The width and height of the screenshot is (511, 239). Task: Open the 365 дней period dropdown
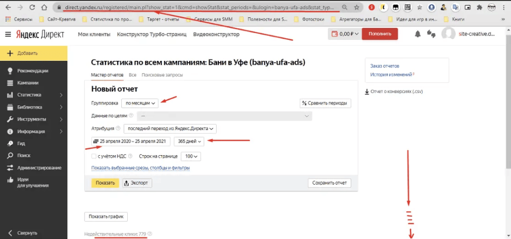pos(189,141)
